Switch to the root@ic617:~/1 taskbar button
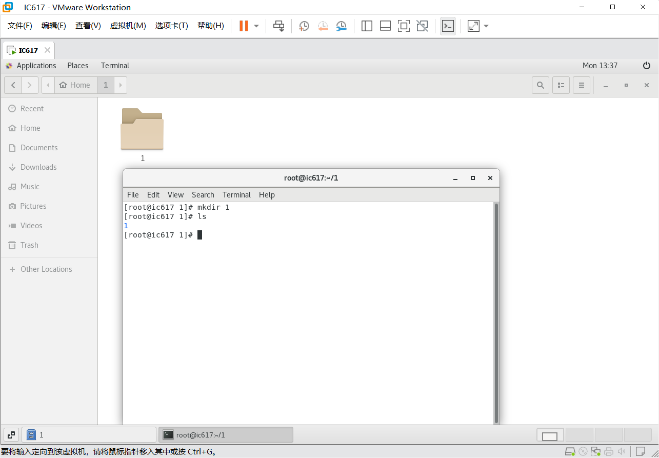Image resolution: width=659 pixels, height=458 pixels. pos(226,435)
